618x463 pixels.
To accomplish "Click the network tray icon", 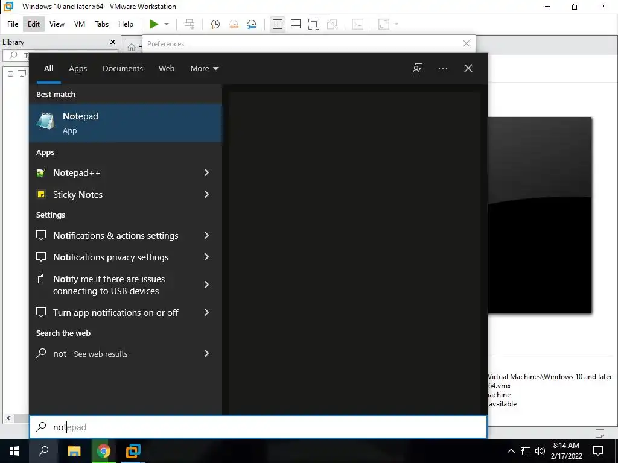I will click(526, 451).
